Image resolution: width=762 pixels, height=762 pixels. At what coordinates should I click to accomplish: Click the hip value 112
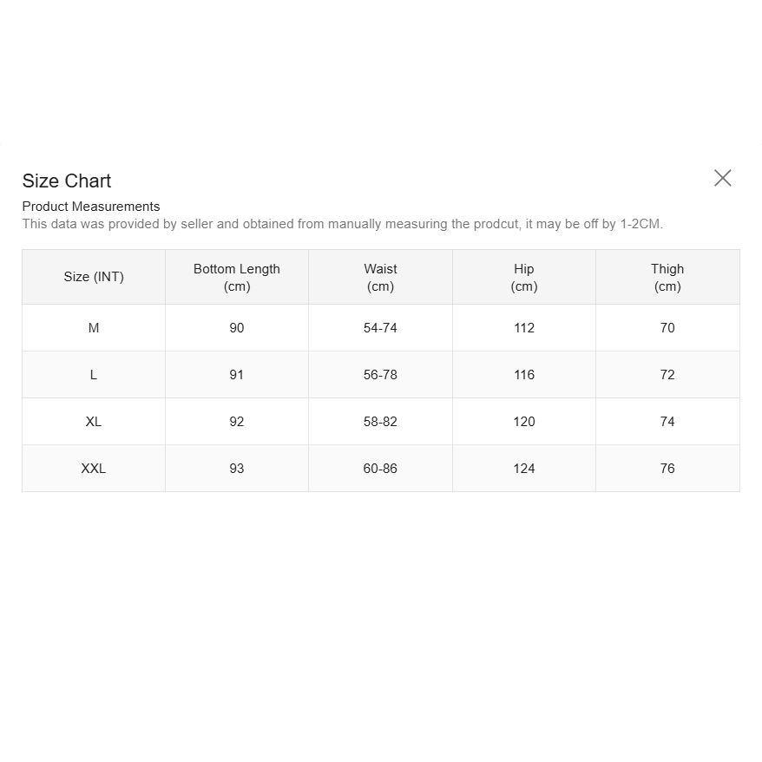(x=524, y=328)
